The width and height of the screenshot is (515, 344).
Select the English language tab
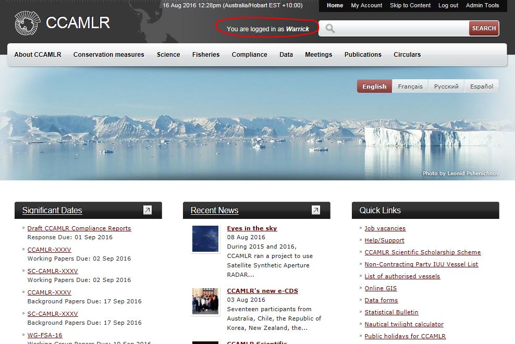(x=374, y=86)
